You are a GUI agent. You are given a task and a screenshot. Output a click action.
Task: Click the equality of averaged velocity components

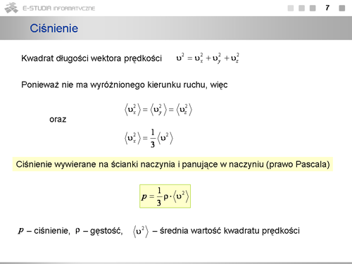pyautogui.click(x=158, y=110)
